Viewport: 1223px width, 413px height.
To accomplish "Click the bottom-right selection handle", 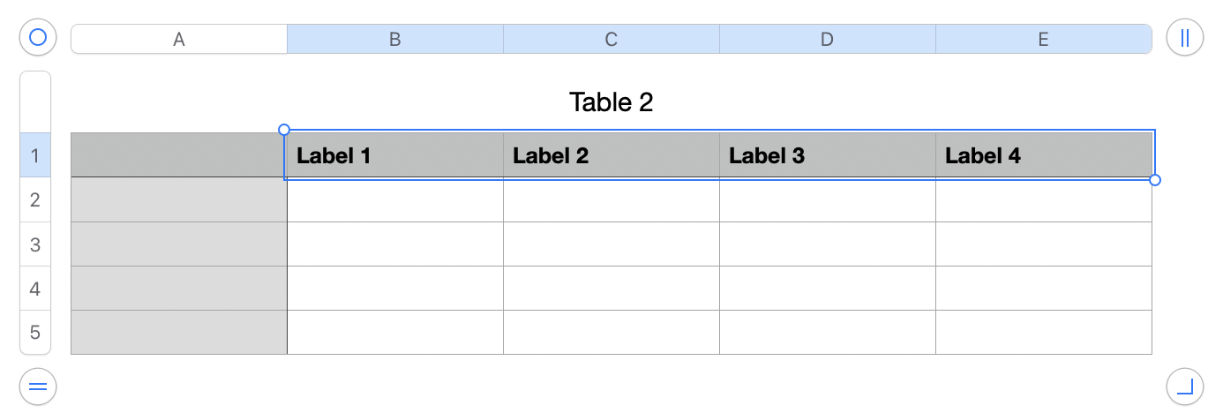I will (x=1155, y=180).
